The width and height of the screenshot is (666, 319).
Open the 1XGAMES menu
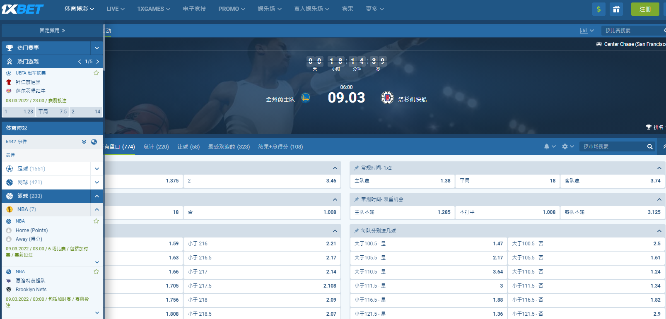click(x=154, y=9)
